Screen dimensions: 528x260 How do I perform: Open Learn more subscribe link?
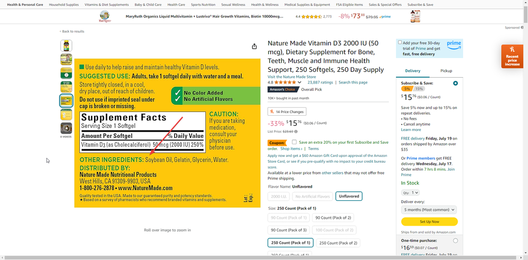coord(411,130)
